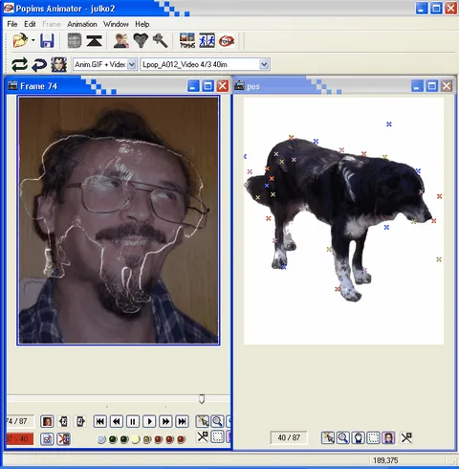459x469 pixels.
Task: Click the head silhouette icon in pes window
Action: 359,437
